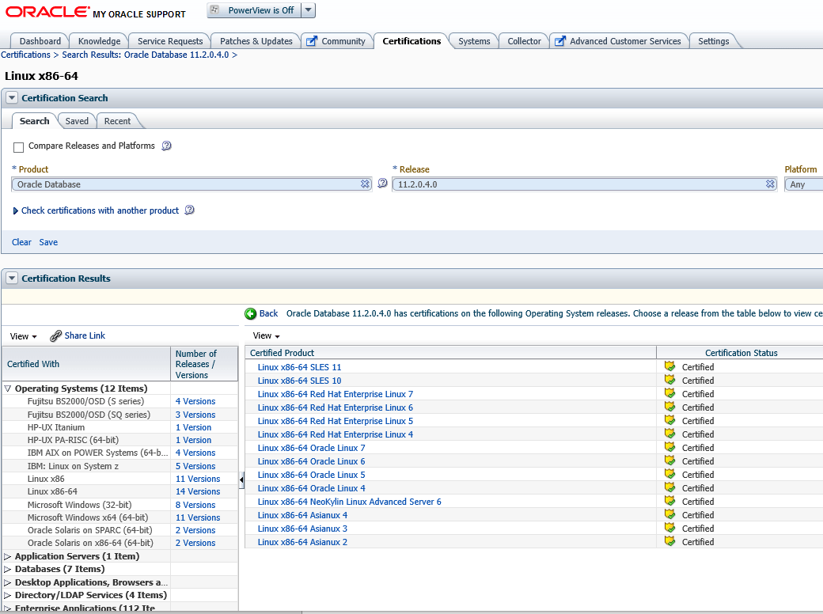Enable the Compare Releases and Platforms checkbox
Image resolution: width=823 pixels, height=614 pixels.
coord(19,147)
